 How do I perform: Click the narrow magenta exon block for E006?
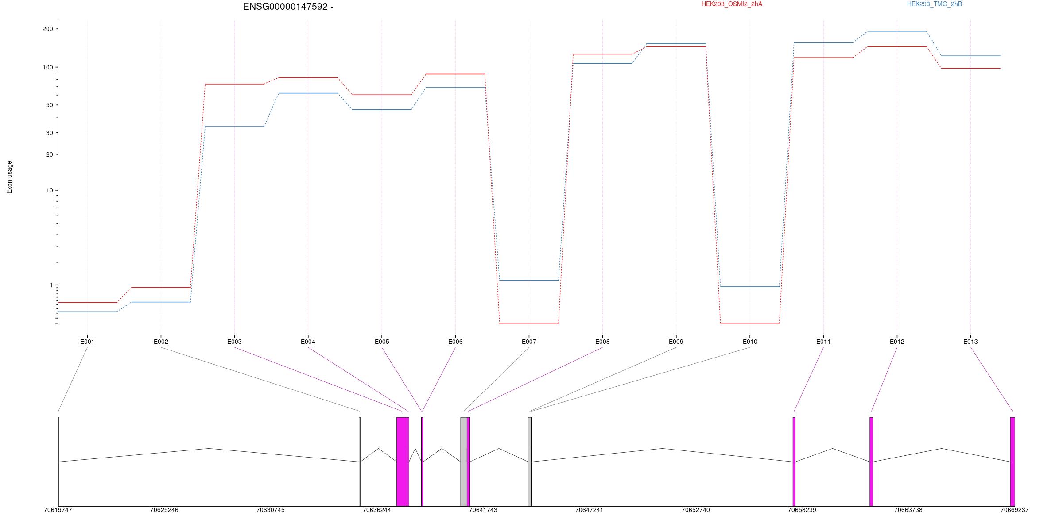(x=422, y=462)
